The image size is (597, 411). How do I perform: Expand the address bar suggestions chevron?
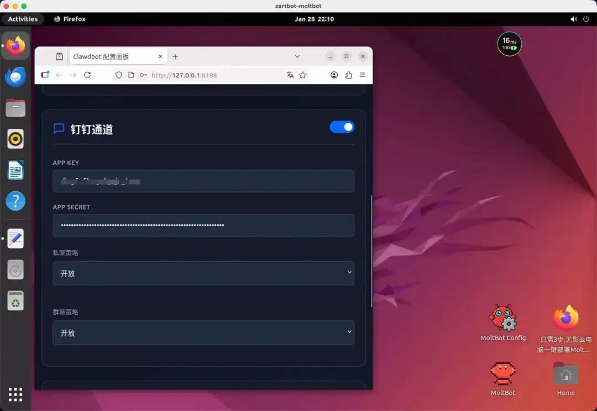(297, 56)
